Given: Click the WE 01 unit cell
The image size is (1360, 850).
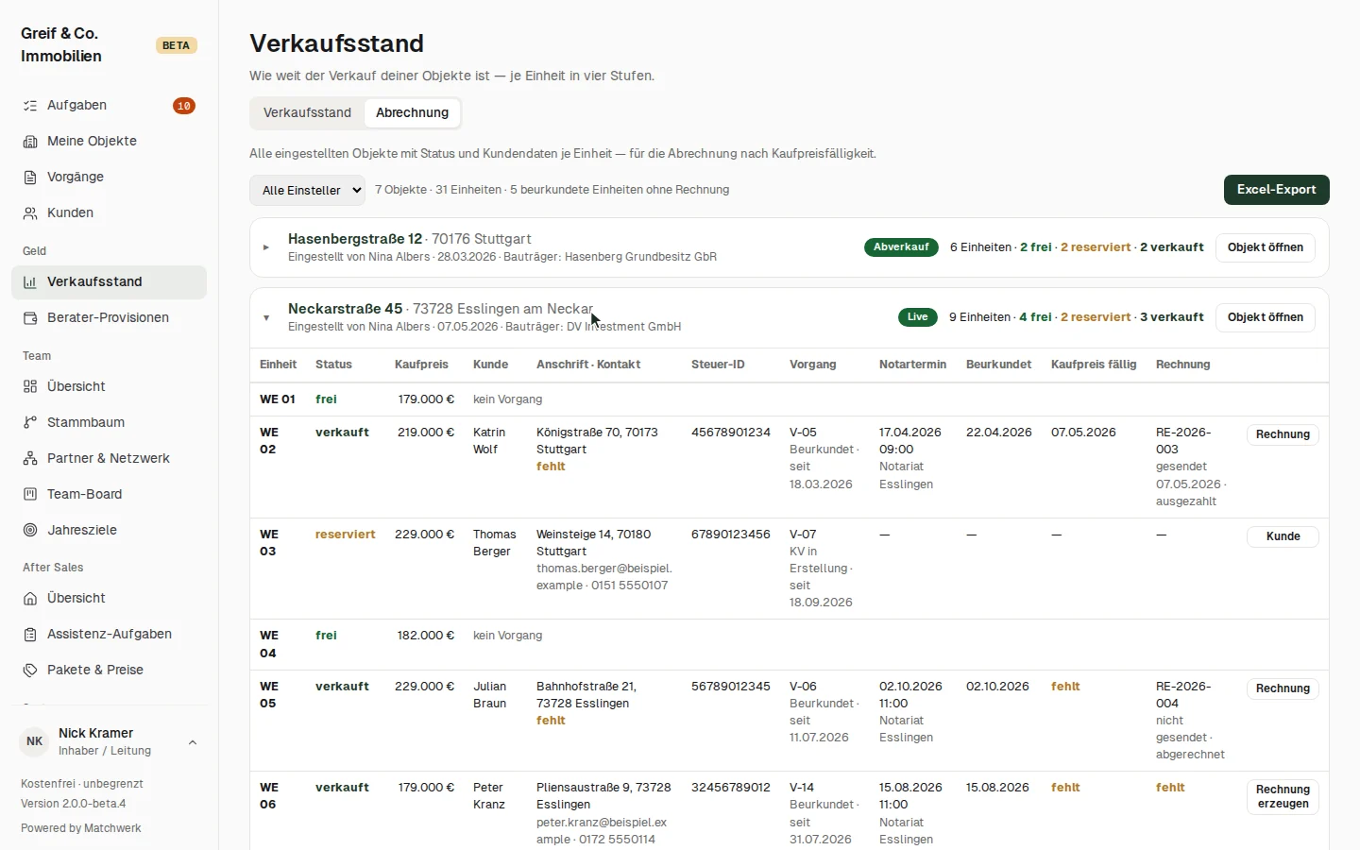Looking at the screenshot, I should 278,399.
